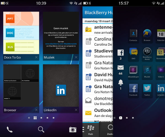Launch the camera icon
Image resolution: width=165 pixels, height=137 pixels.
[x=73, y=130]
